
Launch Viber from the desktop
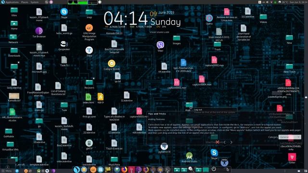pyautogui.click(x=160, y=45)
